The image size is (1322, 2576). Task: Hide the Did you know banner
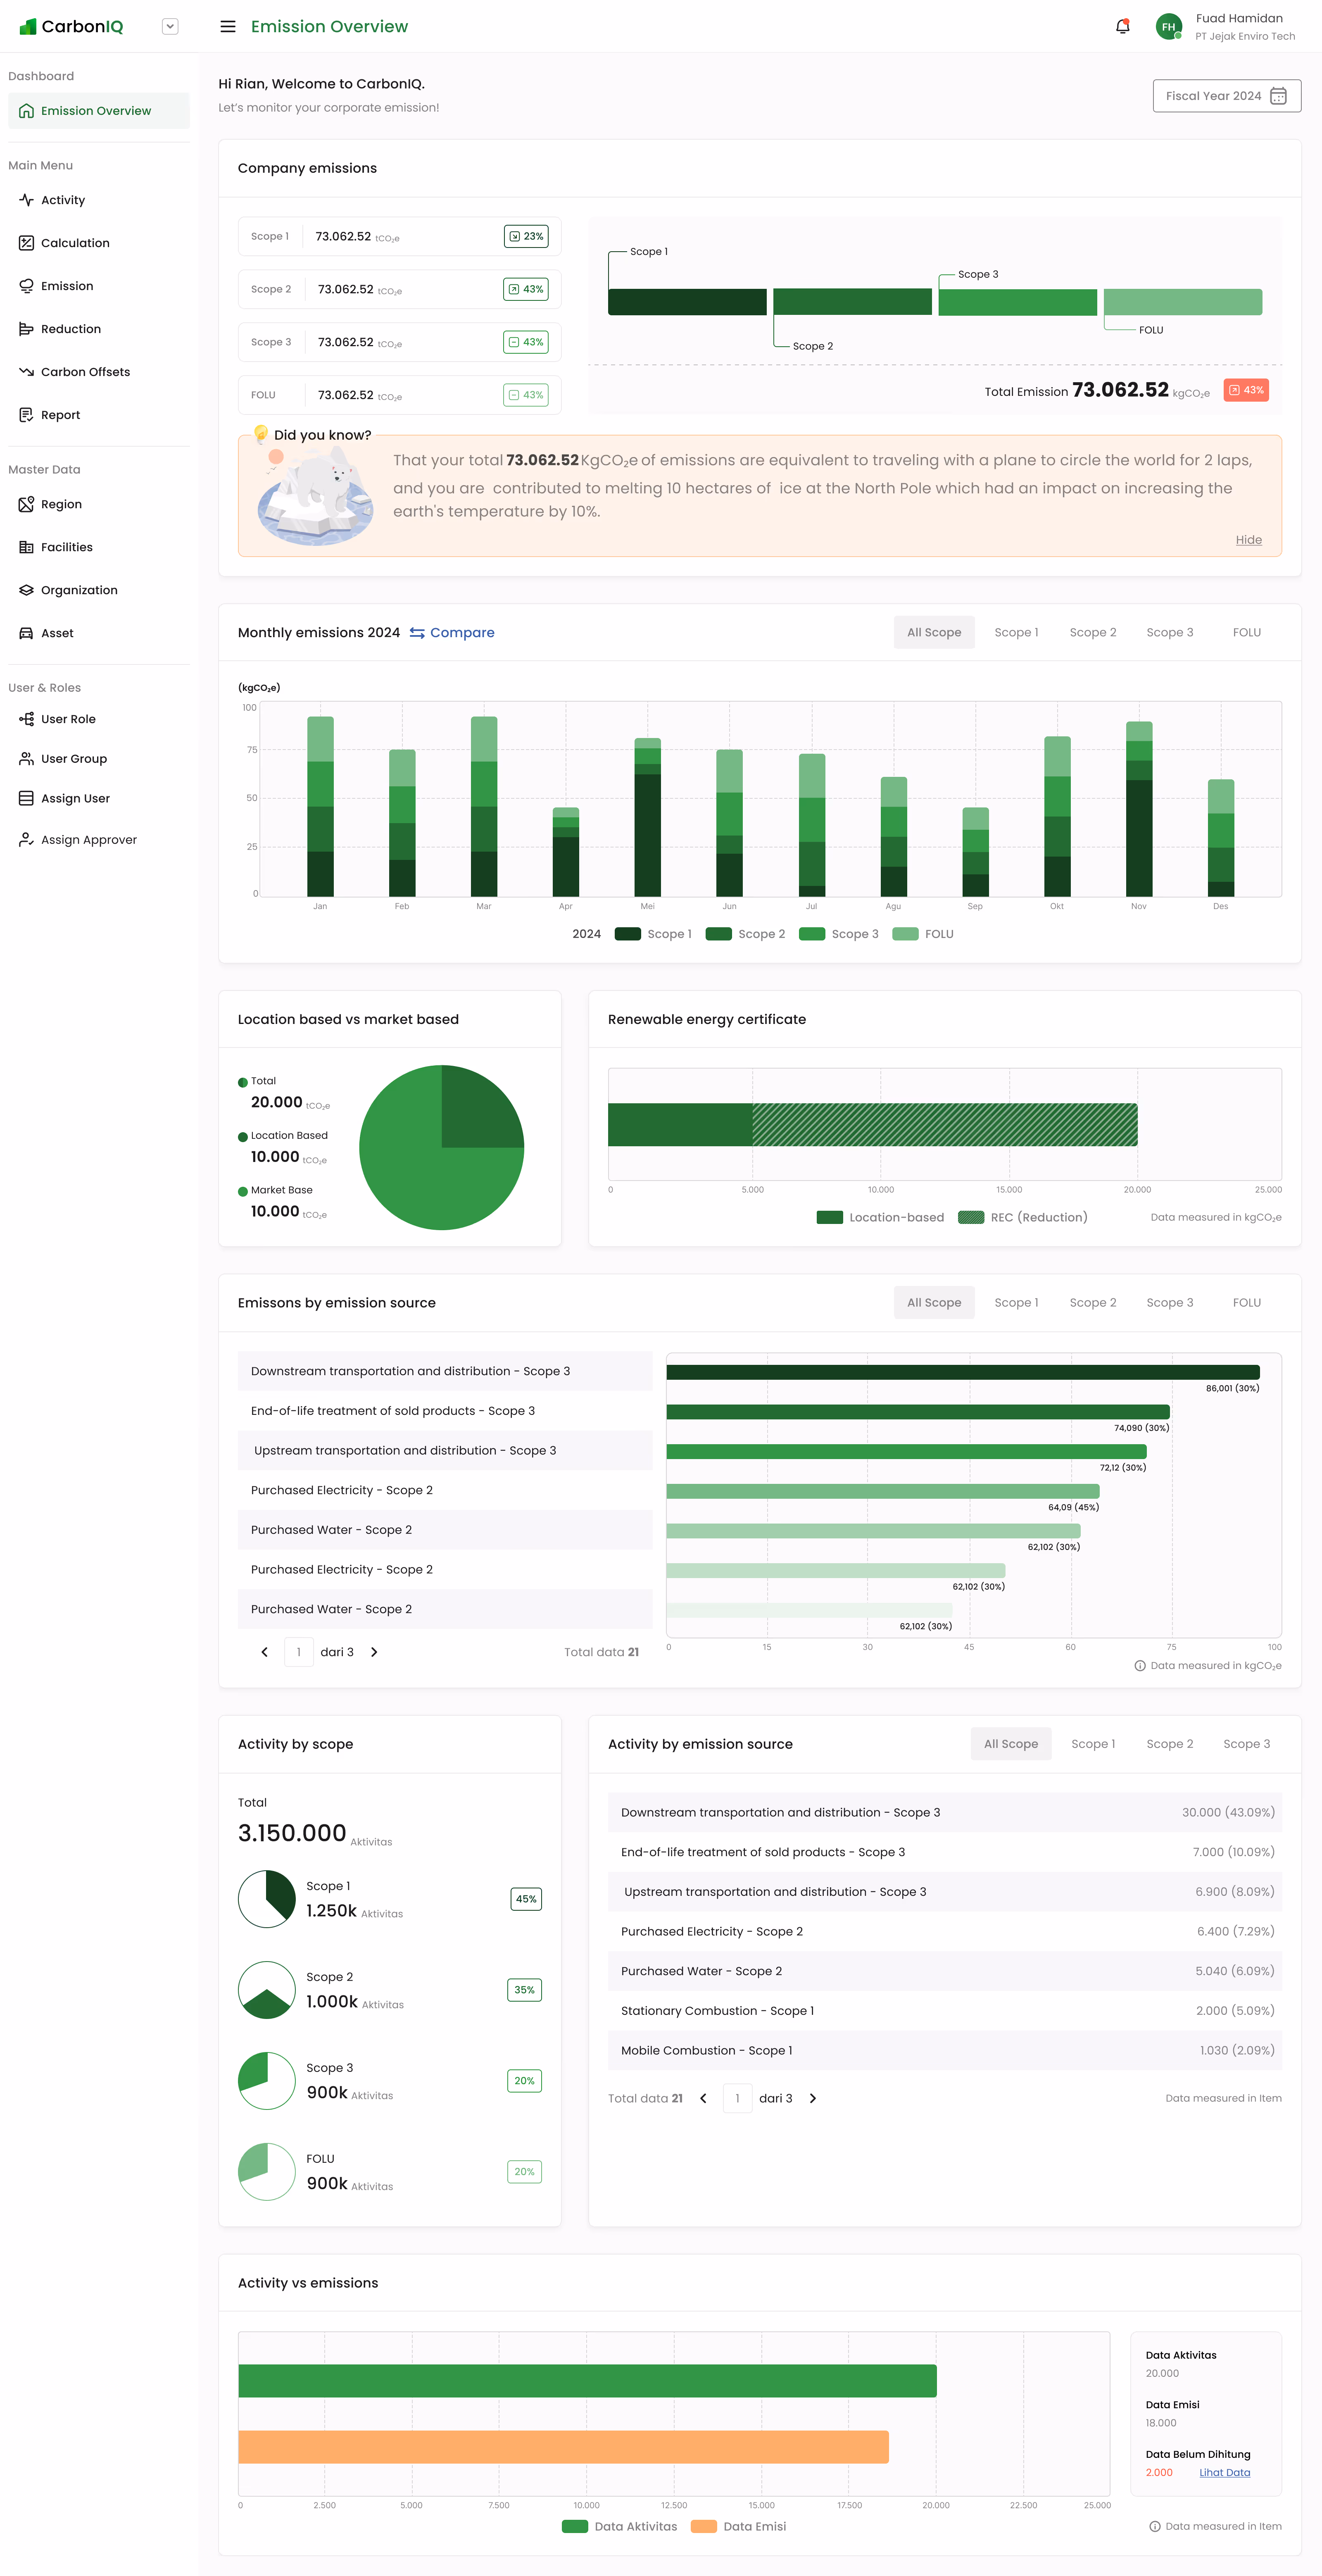click(1248, 540)
